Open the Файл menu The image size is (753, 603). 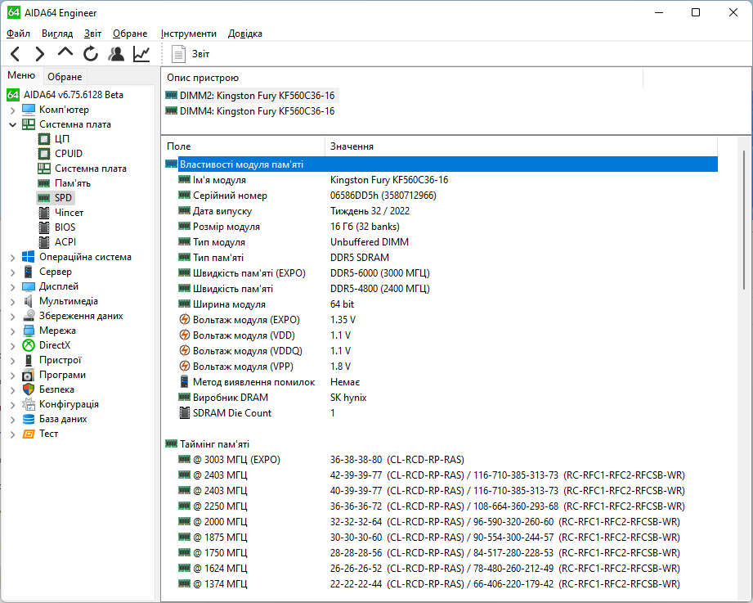pyautogui.click(x=18, y=34)
